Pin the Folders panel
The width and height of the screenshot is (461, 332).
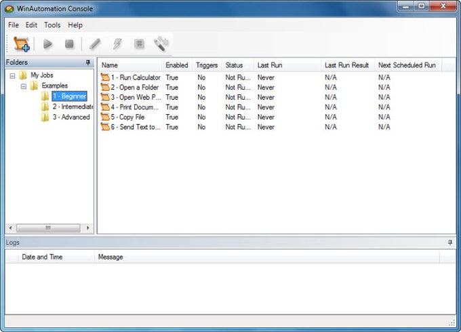pyautogui.click(x=88, y=62)
